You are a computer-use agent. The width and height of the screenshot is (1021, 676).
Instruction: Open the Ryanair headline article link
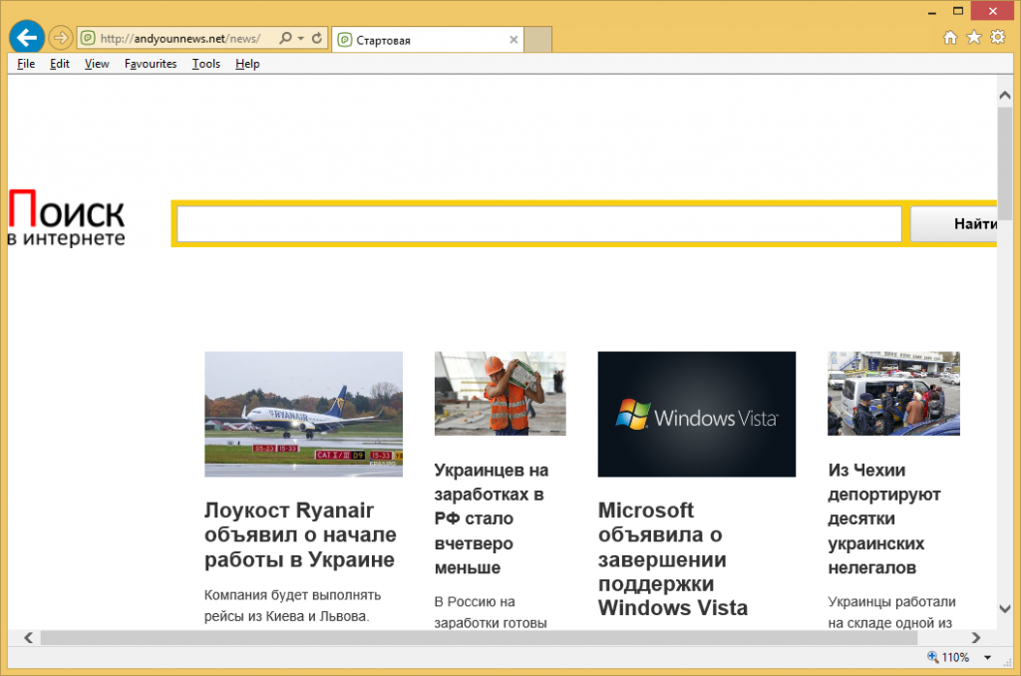299,534
